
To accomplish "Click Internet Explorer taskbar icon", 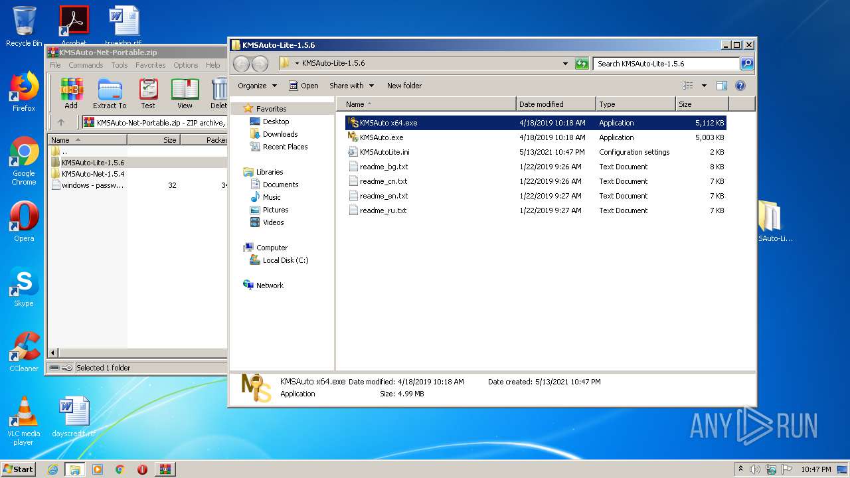I will point(53,469).
